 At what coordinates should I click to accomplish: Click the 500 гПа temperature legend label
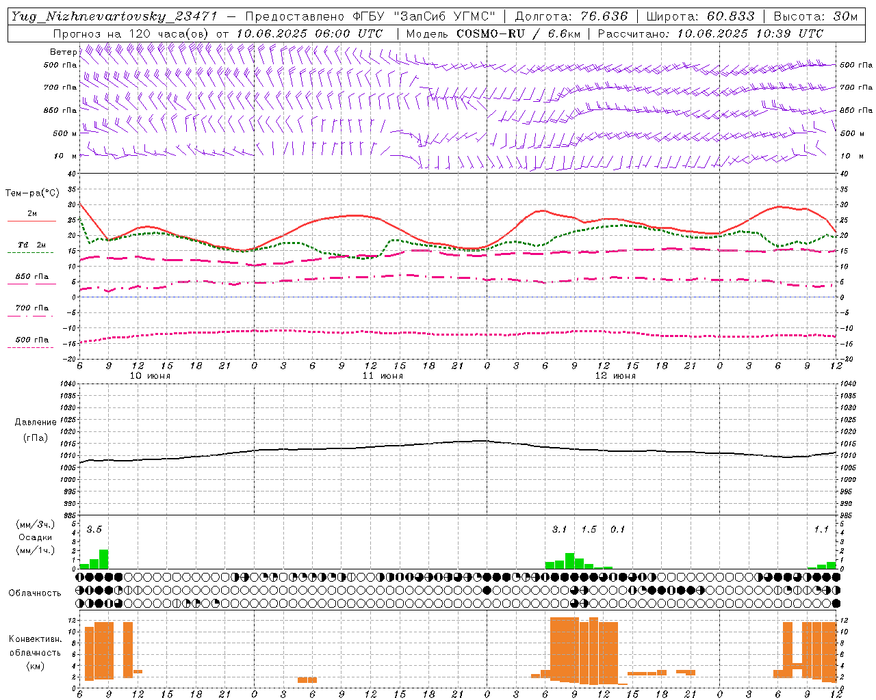tap(32, 340)
